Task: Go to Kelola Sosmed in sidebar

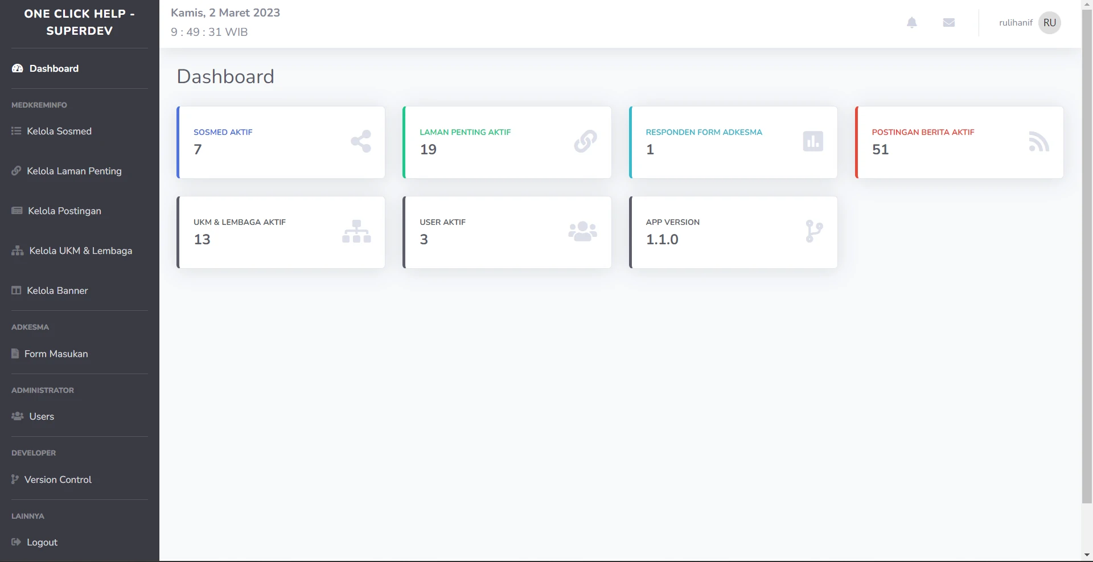Action: pos(59,131)
